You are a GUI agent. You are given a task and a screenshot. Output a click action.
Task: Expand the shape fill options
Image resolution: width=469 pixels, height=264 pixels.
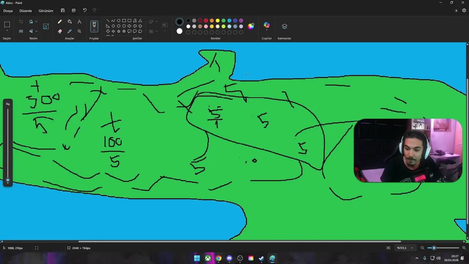[156, 31]
